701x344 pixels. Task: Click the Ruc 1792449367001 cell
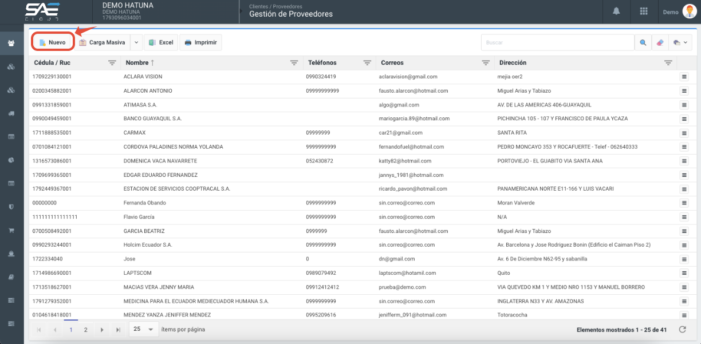(x=53, y=189)
